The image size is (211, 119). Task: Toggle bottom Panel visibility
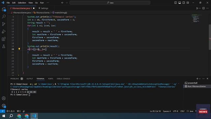pos(179,3)
